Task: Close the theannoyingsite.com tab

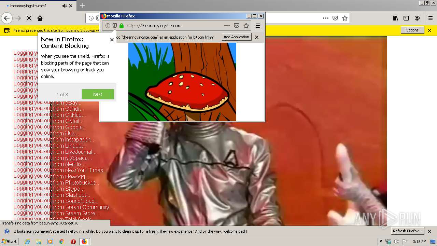Action: (x=71, y=6)
